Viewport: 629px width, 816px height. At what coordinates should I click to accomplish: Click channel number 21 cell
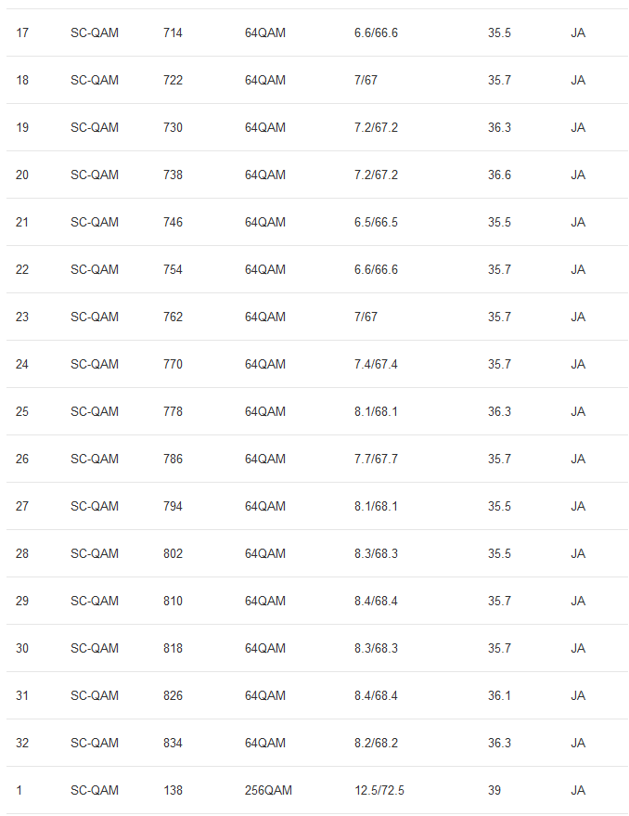(x=22, y=222)
